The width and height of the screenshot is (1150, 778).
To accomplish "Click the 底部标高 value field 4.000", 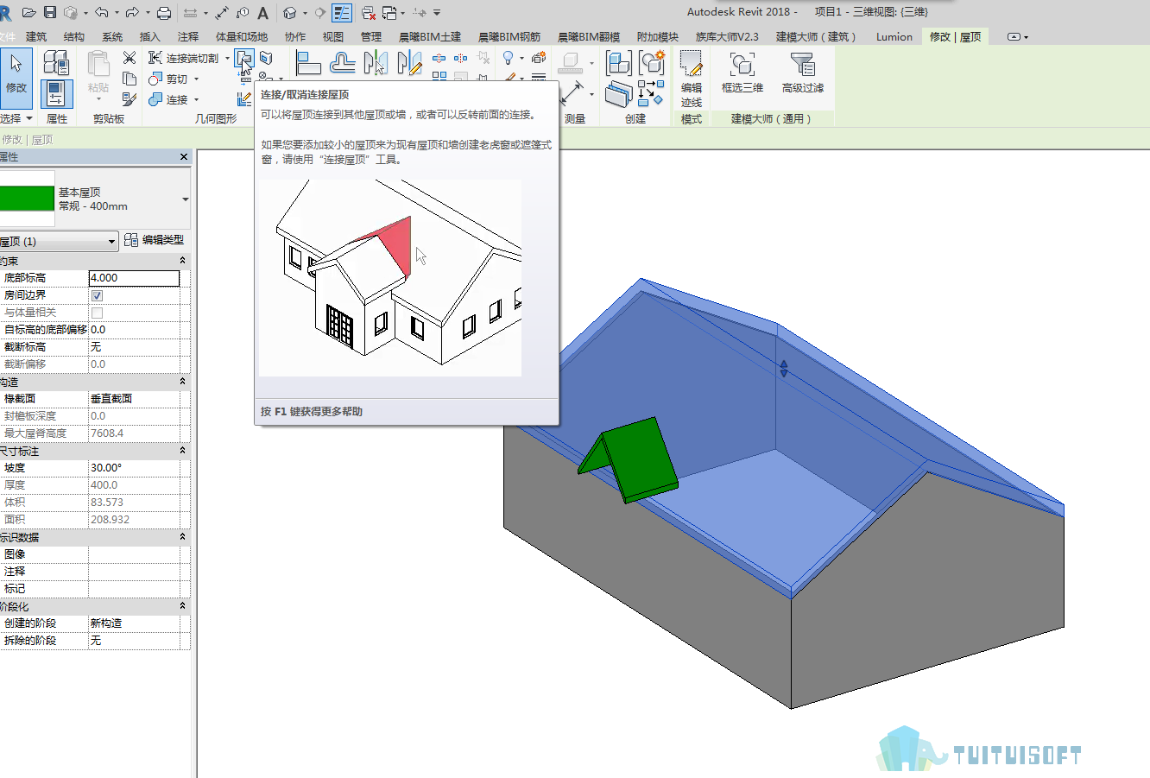I will (x=134, y=278).
